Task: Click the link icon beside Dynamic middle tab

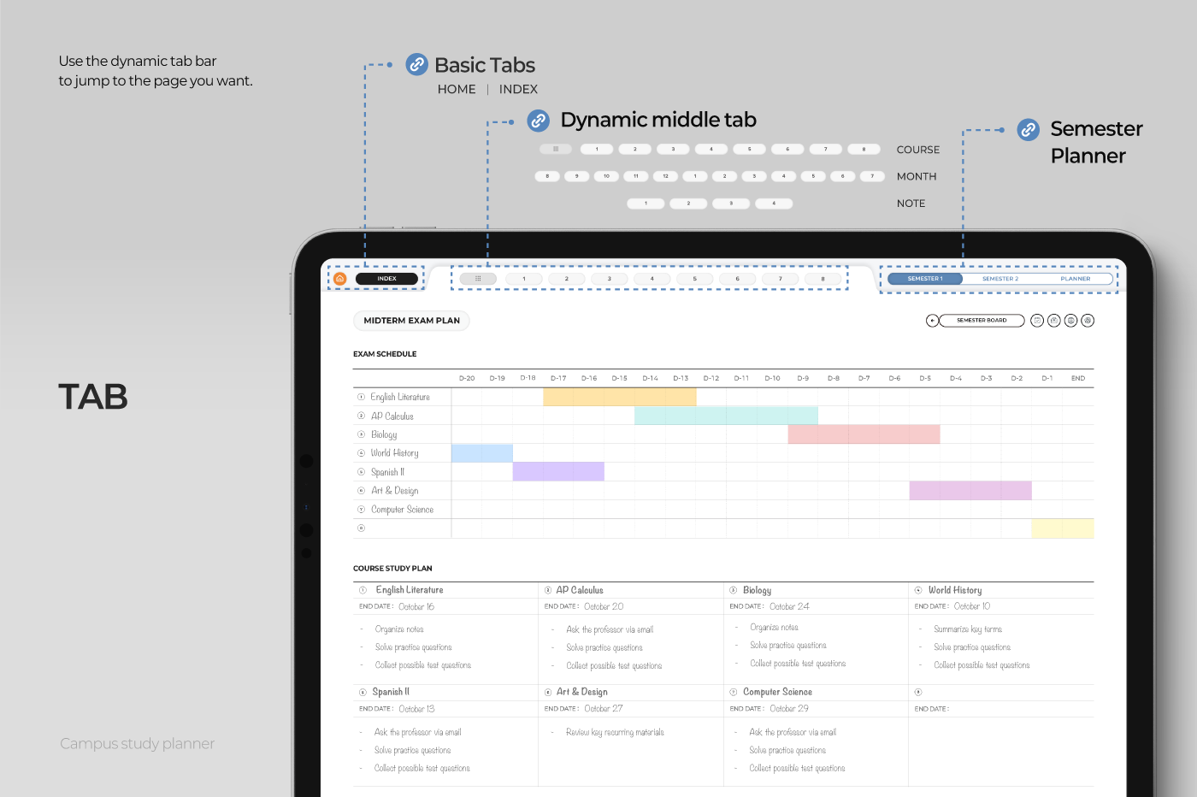Action: pyautogui.click(x=538, y=120)
